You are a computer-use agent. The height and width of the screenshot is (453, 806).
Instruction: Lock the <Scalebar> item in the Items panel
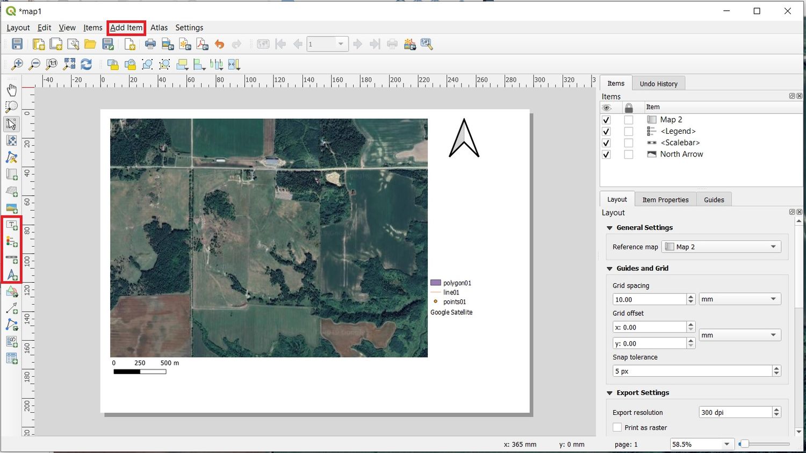coord(629,142)
